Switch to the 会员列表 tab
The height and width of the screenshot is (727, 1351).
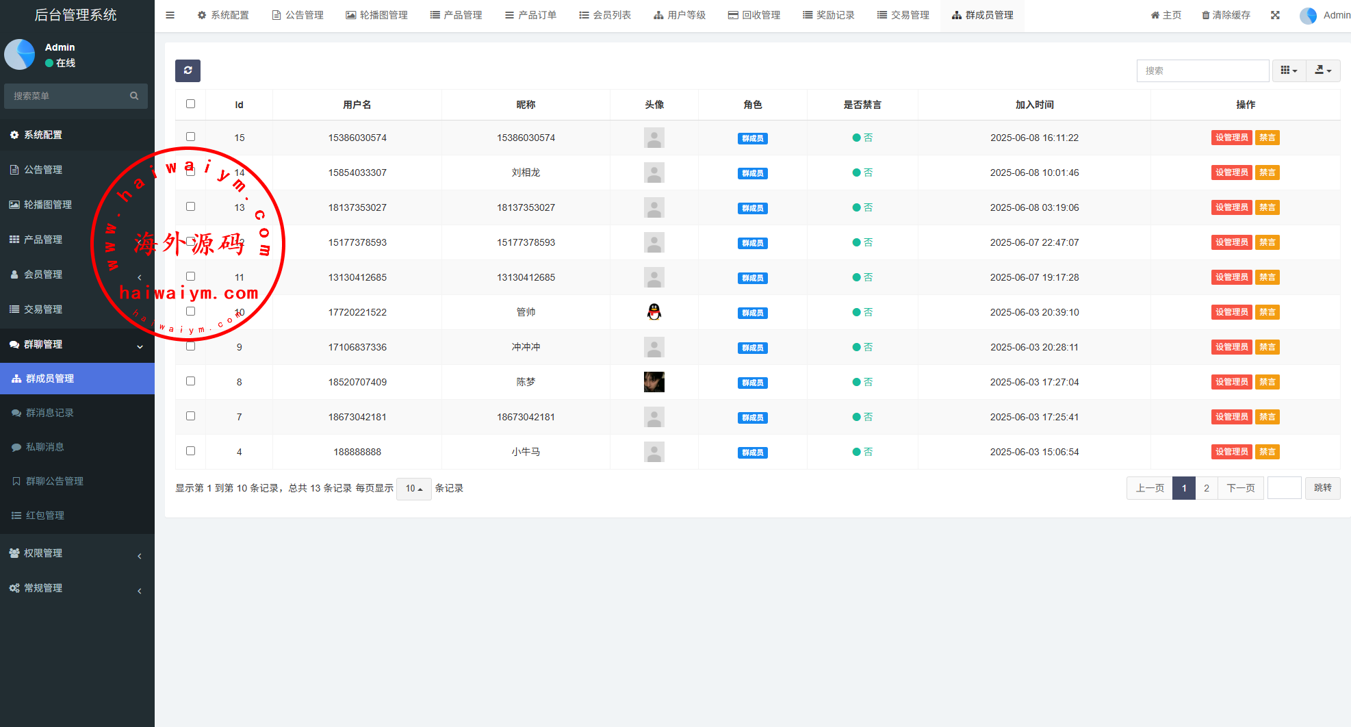pyautogui.click(x=605, y=15)
